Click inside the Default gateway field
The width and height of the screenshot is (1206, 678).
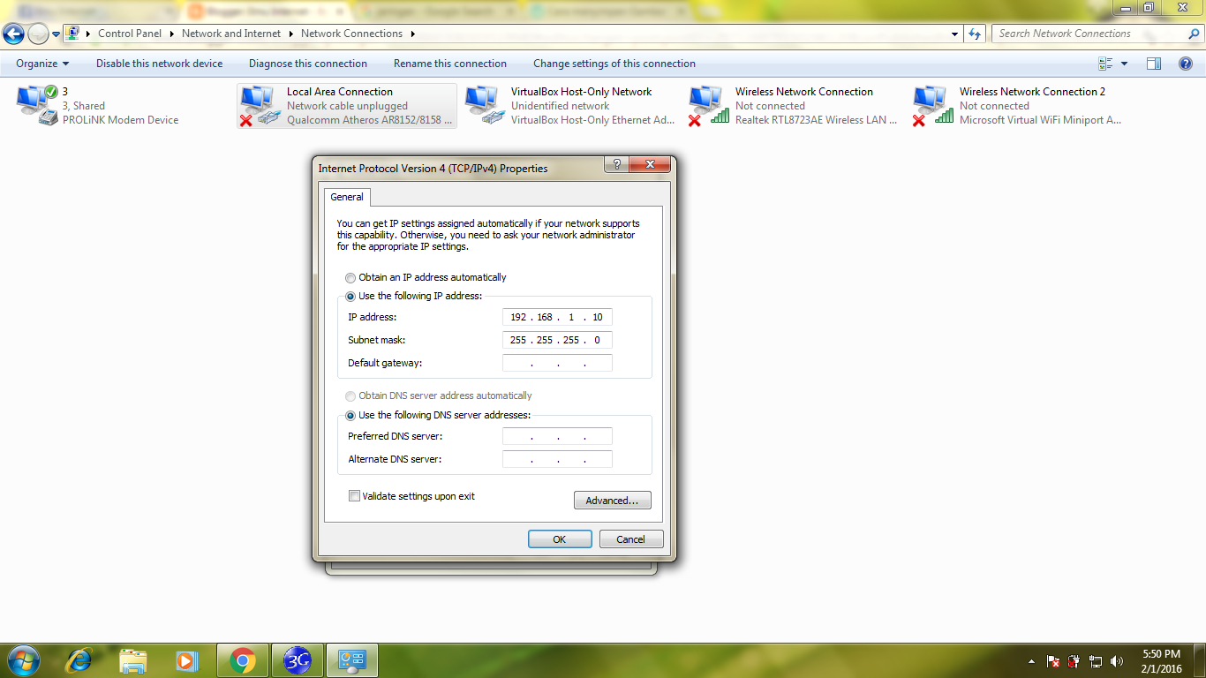point(557,362)
